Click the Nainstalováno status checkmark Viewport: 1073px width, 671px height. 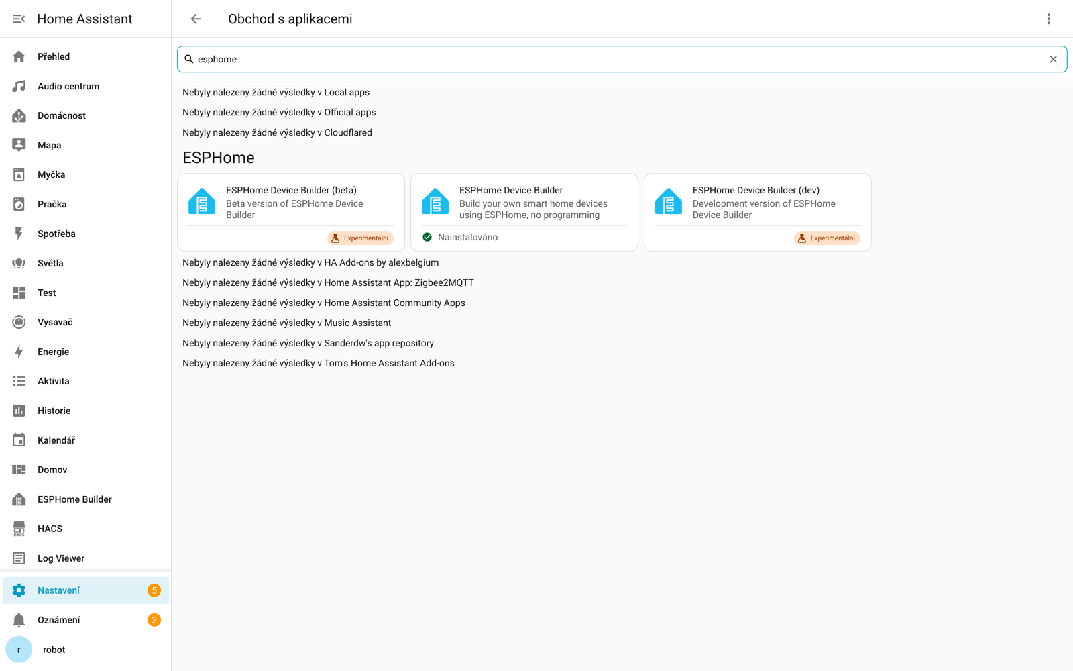point(427,237)
